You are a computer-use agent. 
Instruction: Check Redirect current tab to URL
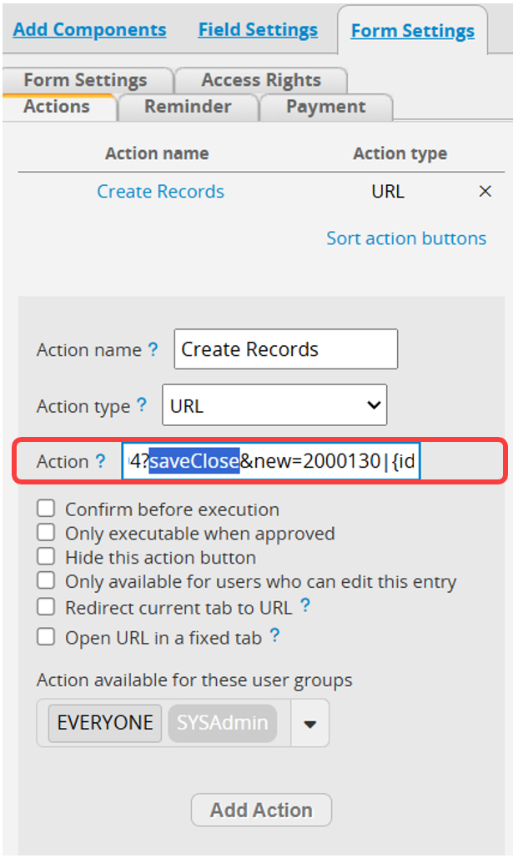[x=46, y=607]
